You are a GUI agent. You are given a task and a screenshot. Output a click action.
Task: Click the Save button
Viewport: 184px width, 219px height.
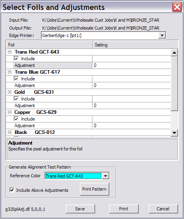pos(80,209)
